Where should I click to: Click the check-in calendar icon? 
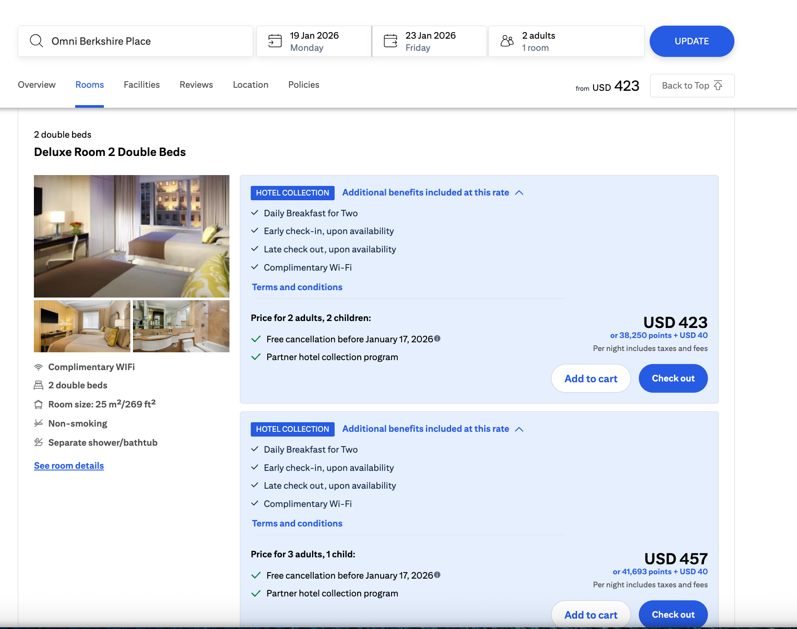pos(275,41)
